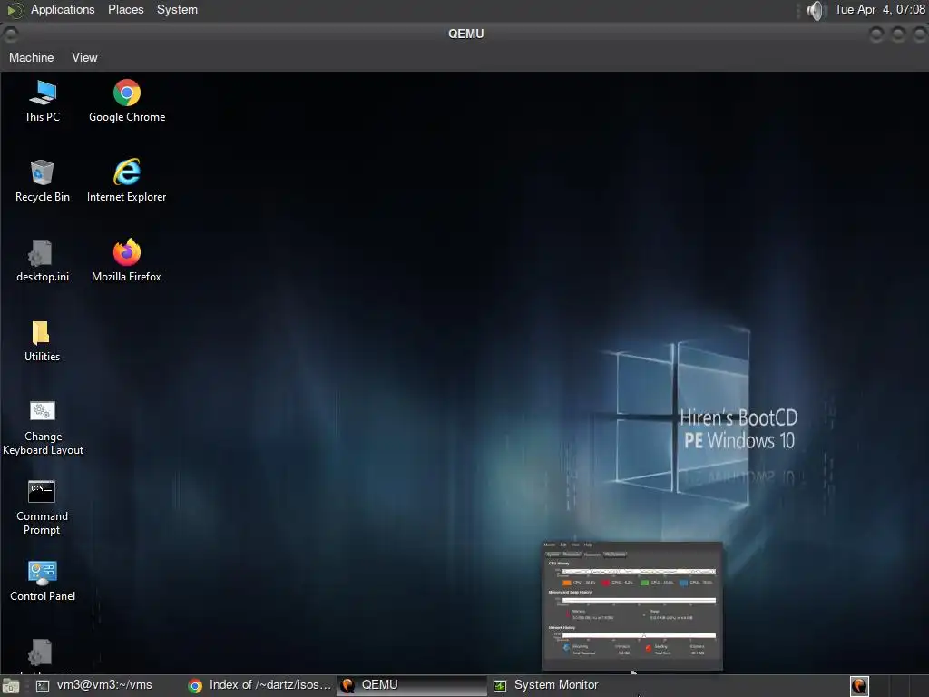
Task: Open the Command Prompt shortcut
Action: (42, 508)
